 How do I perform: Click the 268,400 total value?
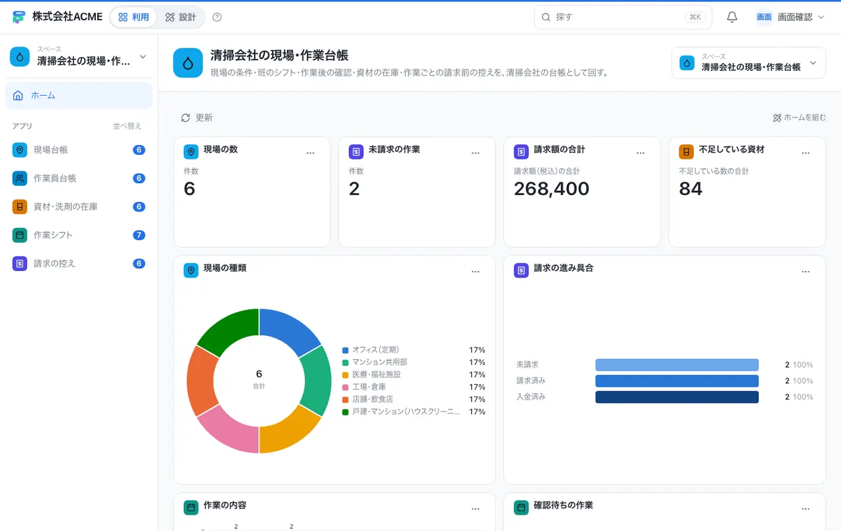coord(552,189)
